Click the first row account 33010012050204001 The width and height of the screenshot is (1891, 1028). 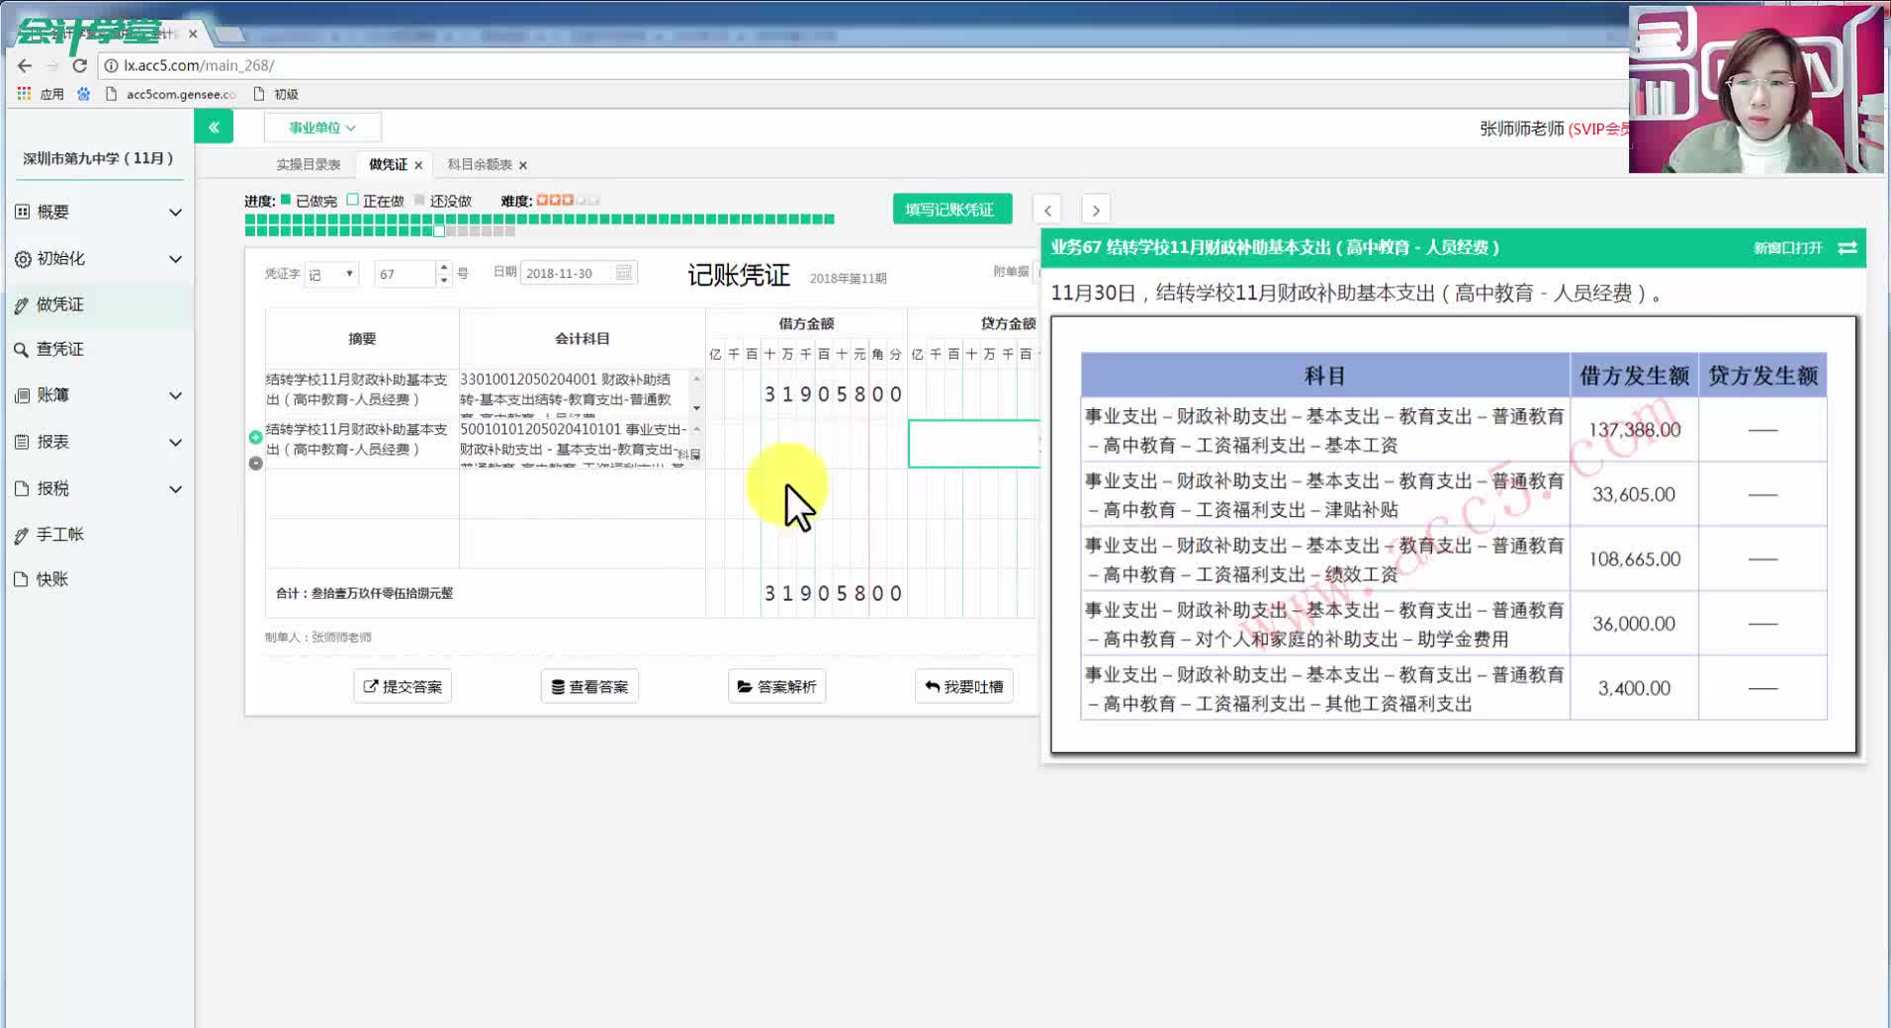575,394
